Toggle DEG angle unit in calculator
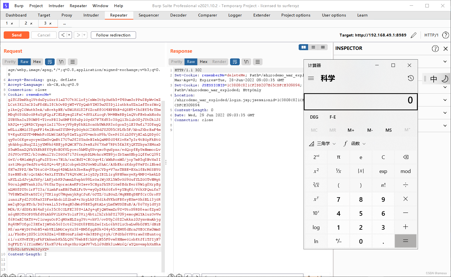This screenshot has width=451, height=277. [314, 117]
